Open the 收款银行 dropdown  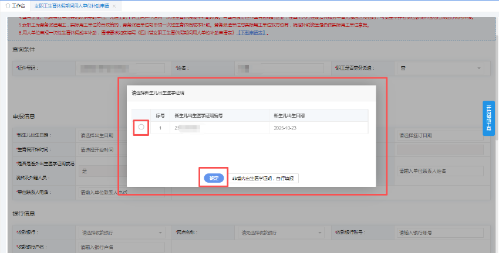[x=122, y=233]
